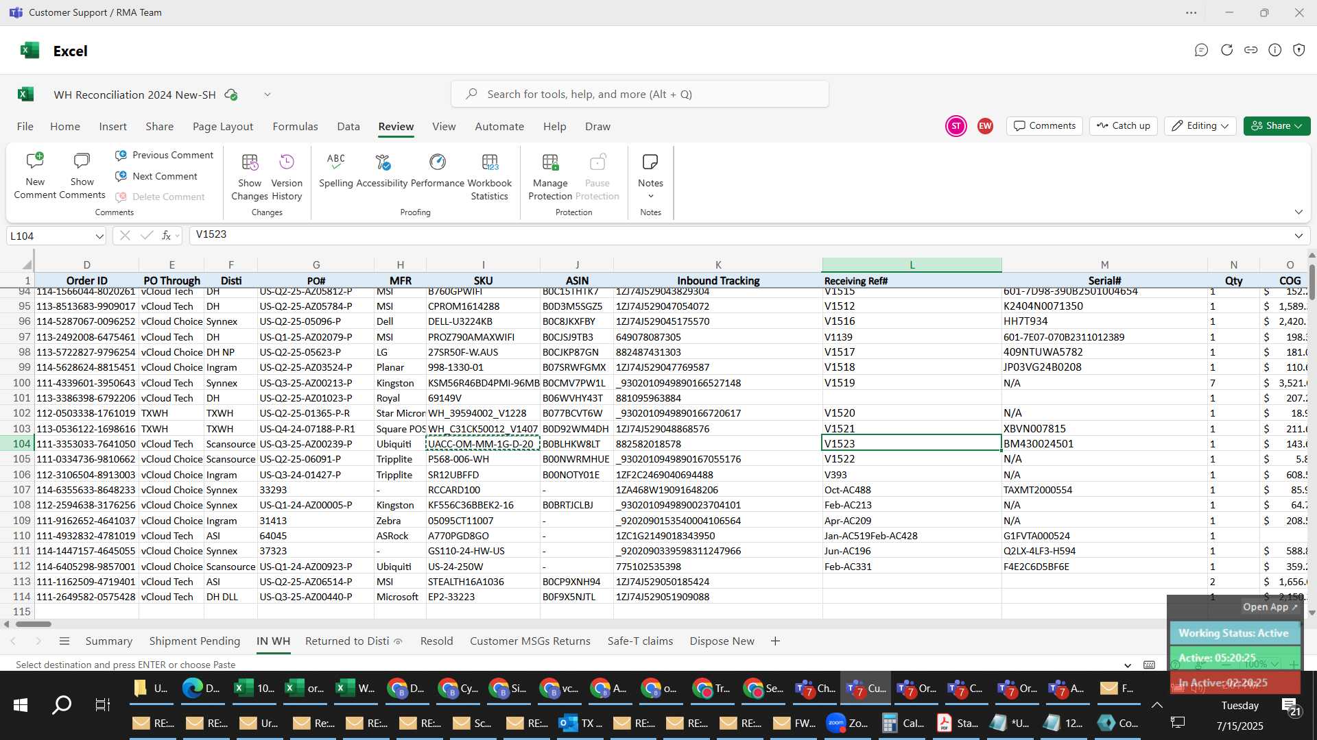1317x740 pixels.
Task: Open the File menu
Action: tap(25, 127)
